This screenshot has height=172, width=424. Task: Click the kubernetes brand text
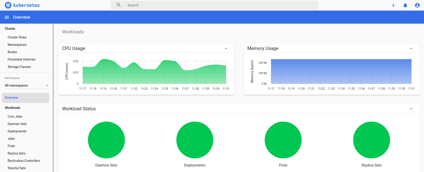26,5
